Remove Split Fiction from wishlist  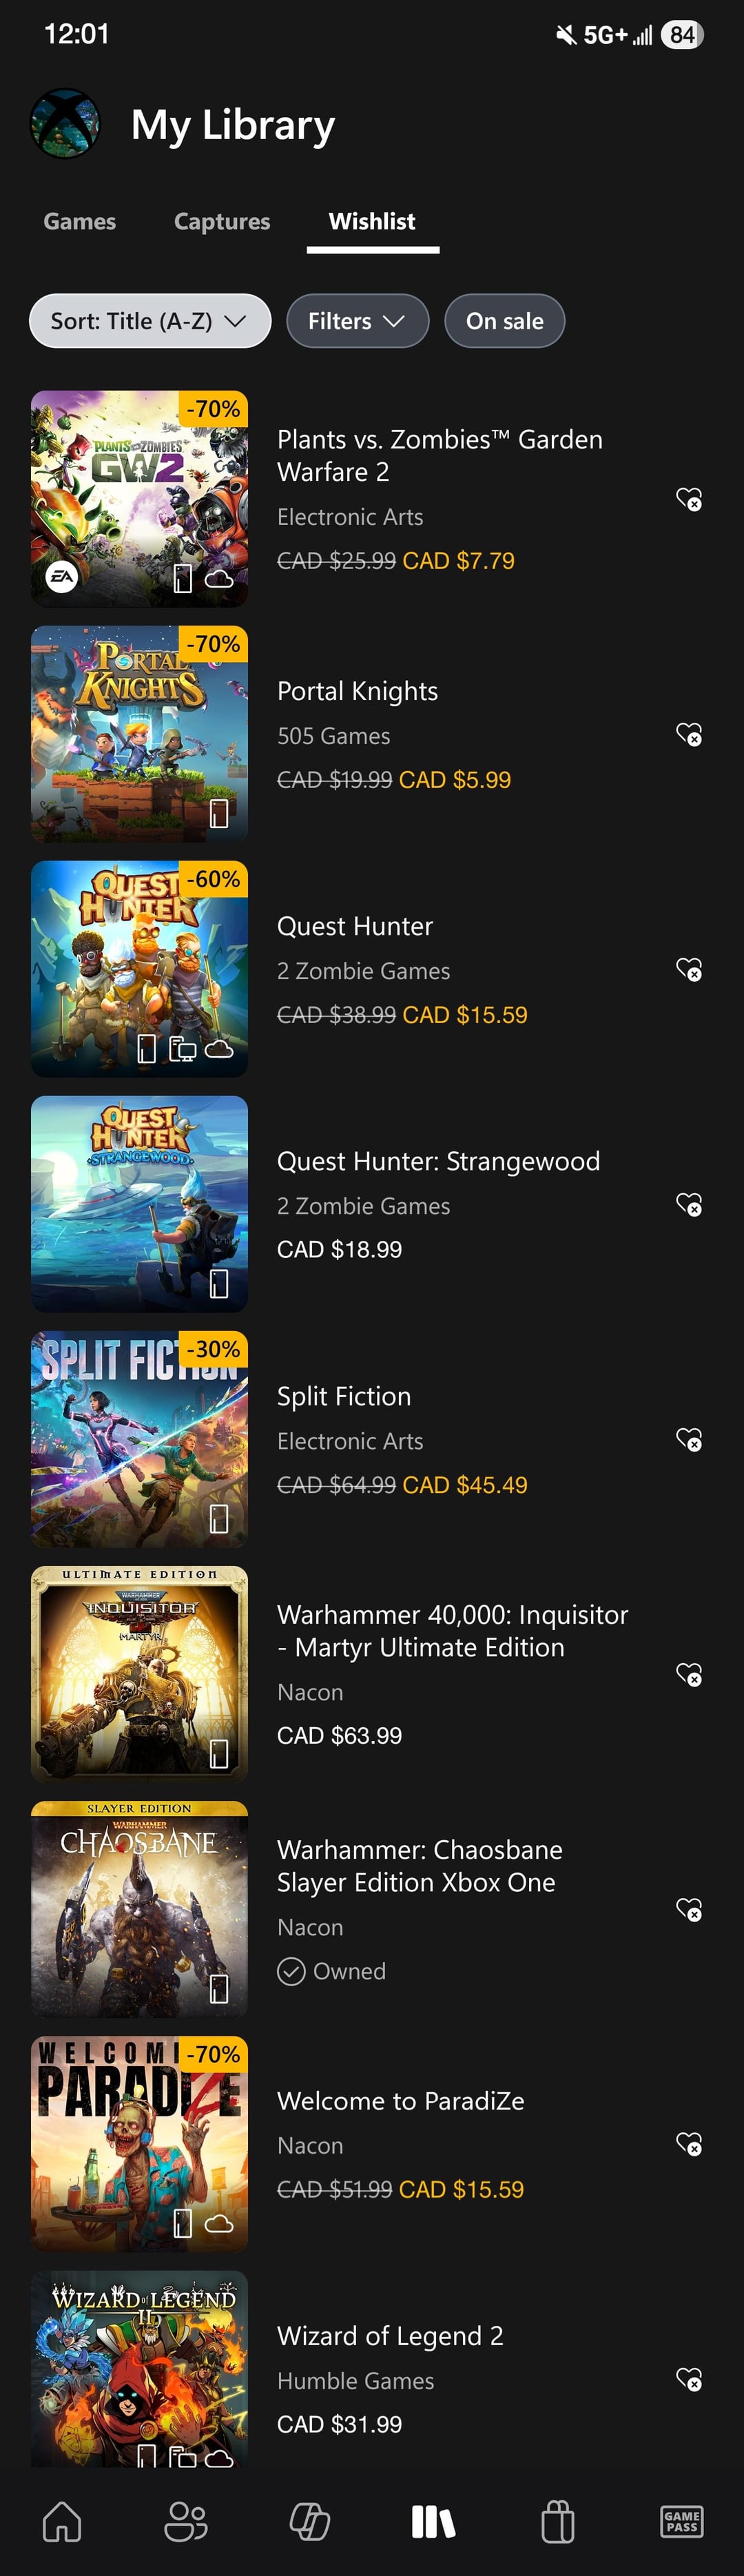tap(689, 1440)
